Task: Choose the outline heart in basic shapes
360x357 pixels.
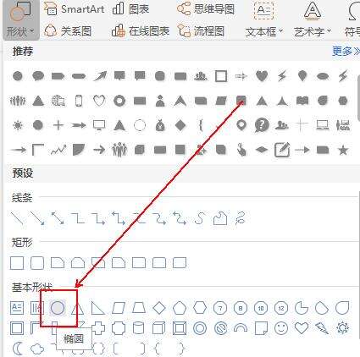Action: click(302, 328)
